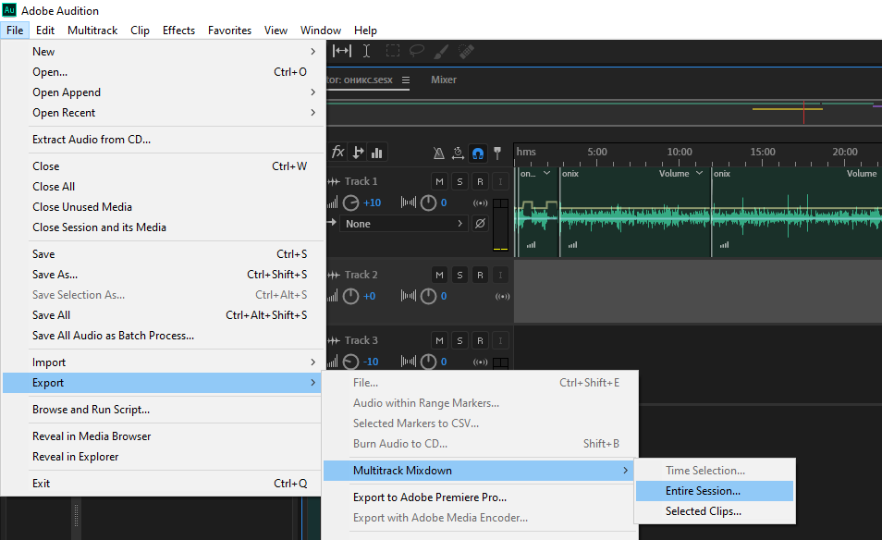Toggle the metronome icon
The image size is (882, 540).
(439, 153)
